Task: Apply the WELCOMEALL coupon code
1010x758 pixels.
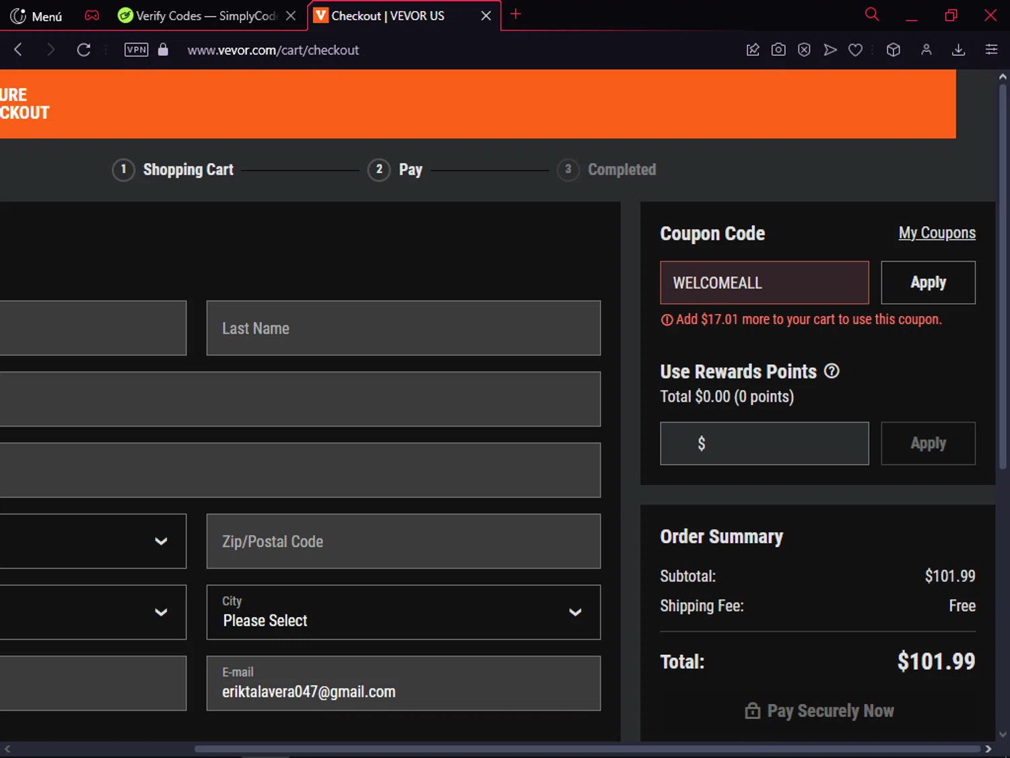Action: pos(927,283)
